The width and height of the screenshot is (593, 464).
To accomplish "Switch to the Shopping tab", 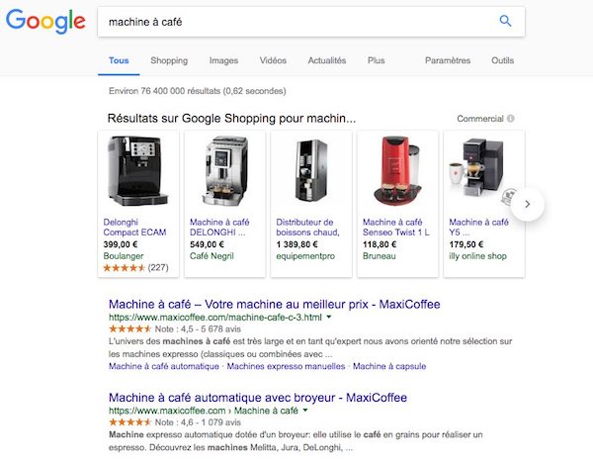I will [x=169, y=60].
